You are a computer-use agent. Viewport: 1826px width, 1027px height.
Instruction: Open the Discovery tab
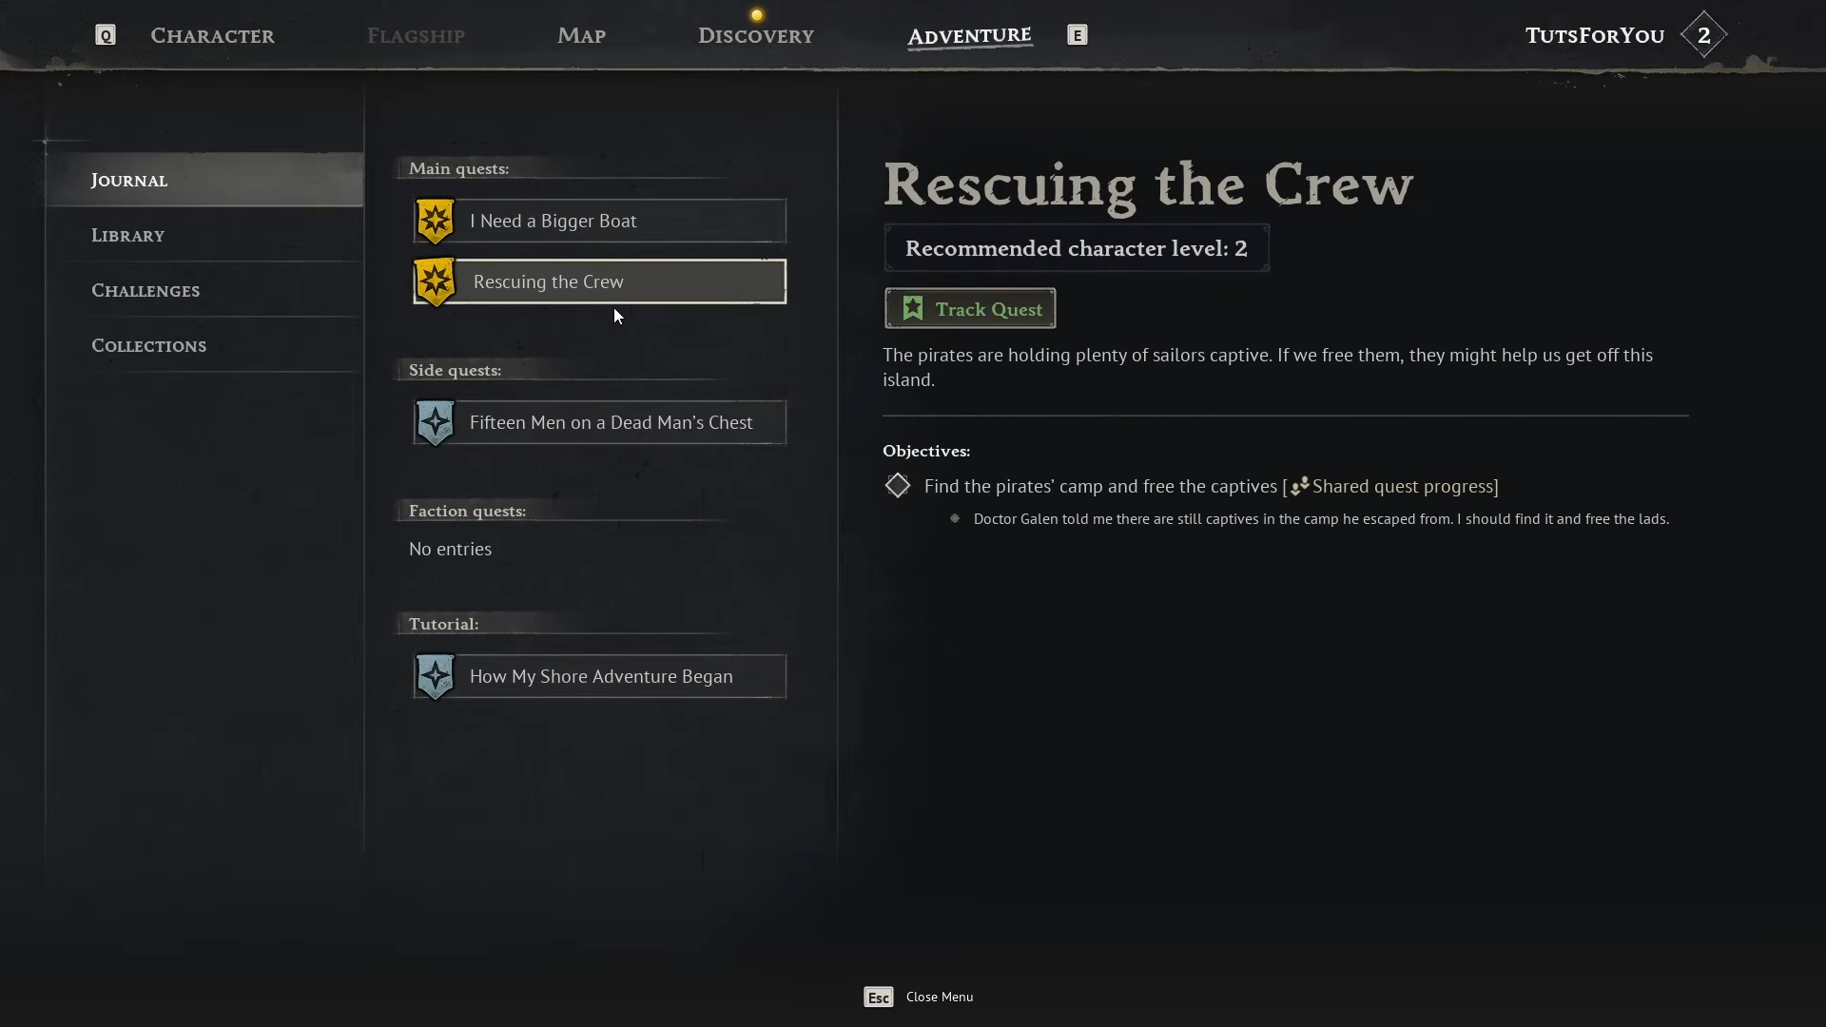tap(756, 35)
